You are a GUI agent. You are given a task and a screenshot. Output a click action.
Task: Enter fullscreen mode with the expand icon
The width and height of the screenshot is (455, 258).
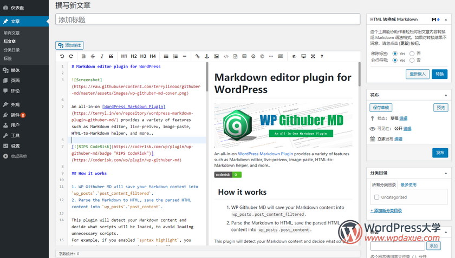coord(313,56)
